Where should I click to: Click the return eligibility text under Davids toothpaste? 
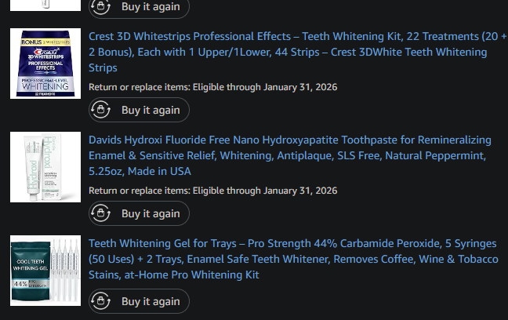212,191
